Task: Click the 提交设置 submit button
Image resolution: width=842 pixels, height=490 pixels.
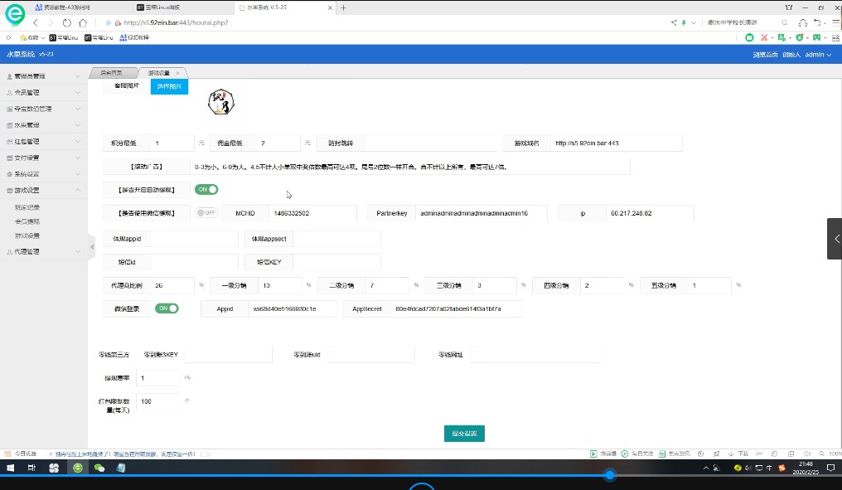Action: pos(464,433)
